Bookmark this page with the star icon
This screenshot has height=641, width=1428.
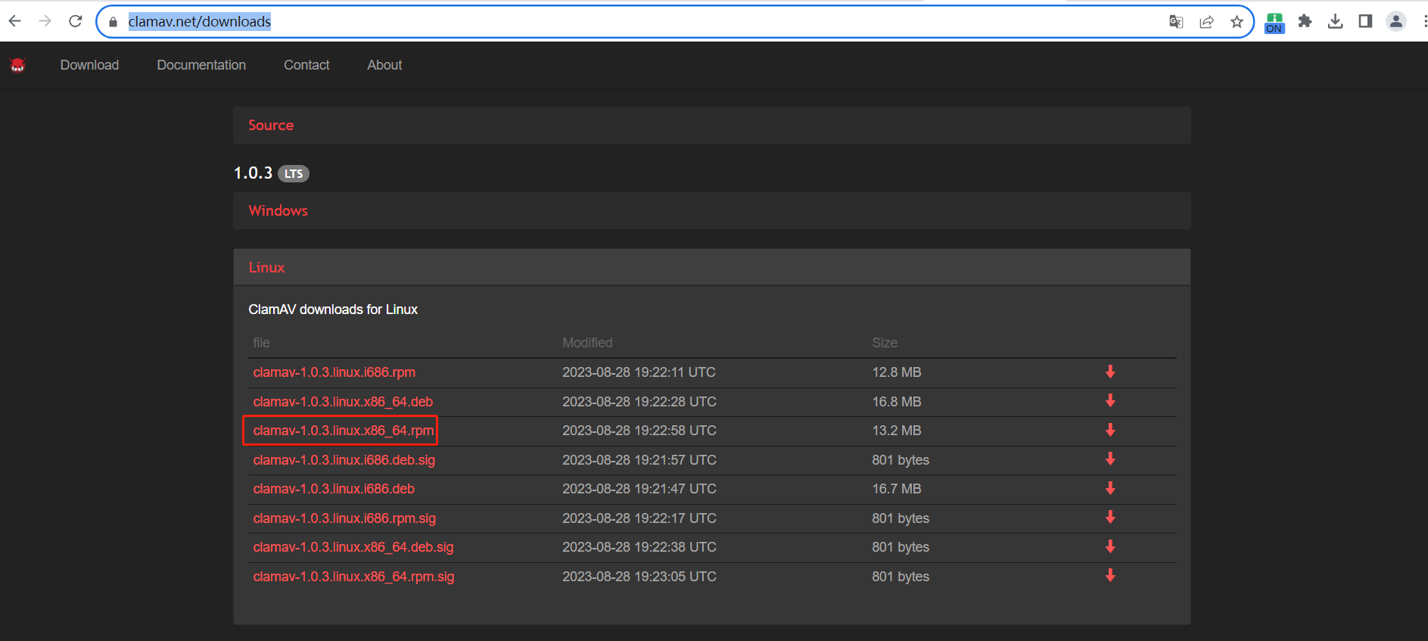1237,22
